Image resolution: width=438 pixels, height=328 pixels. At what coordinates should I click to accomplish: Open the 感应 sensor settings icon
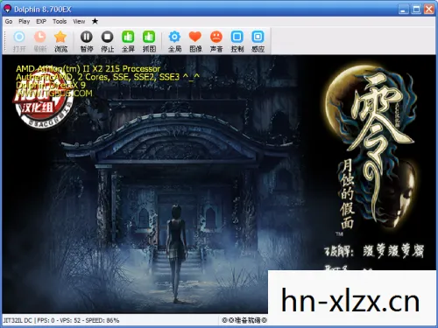pos(258,41)
